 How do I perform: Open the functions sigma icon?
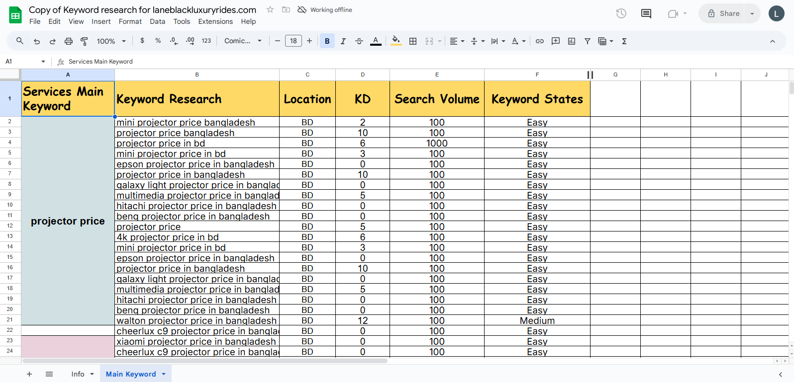point(624,41)
